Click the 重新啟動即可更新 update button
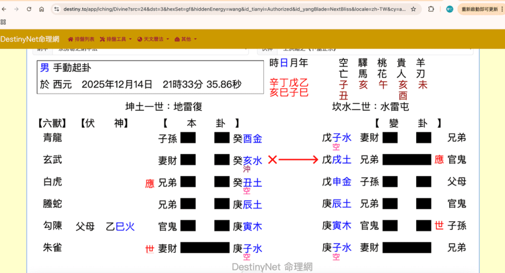The height and width of the screenshot is (273, 505). [480, 9]
